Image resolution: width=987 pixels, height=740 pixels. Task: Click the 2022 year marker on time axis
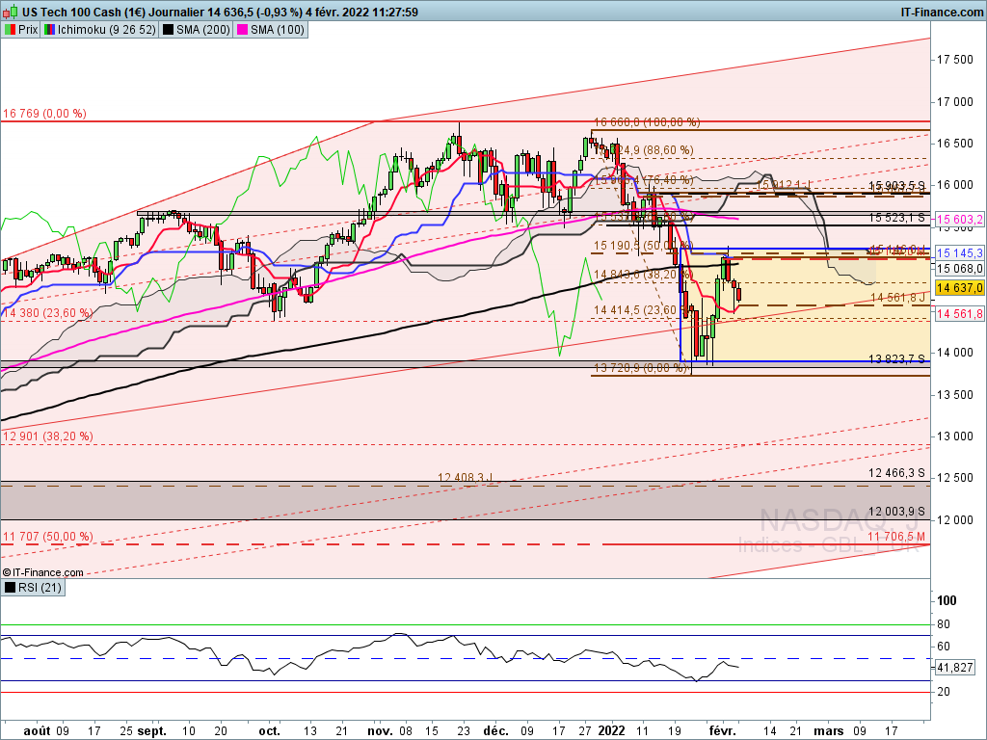coord(612,730)
